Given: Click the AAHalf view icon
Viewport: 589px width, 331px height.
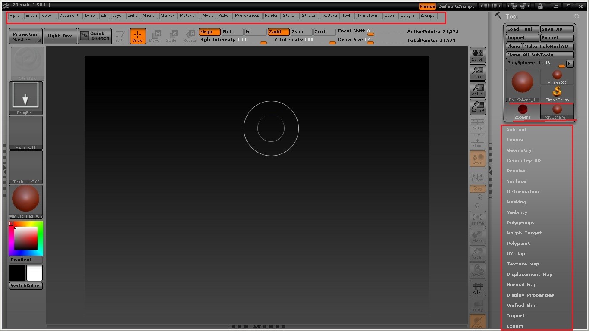Looking at the screenshot, I should [477, 107].
